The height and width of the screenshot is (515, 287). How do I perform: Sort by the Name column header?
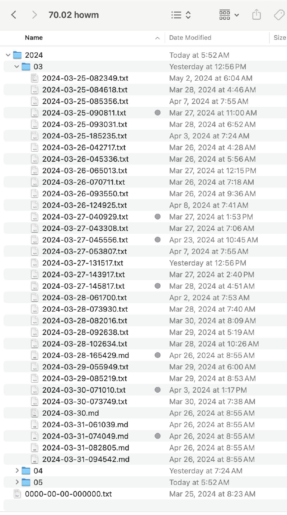(x=34, y=38)
